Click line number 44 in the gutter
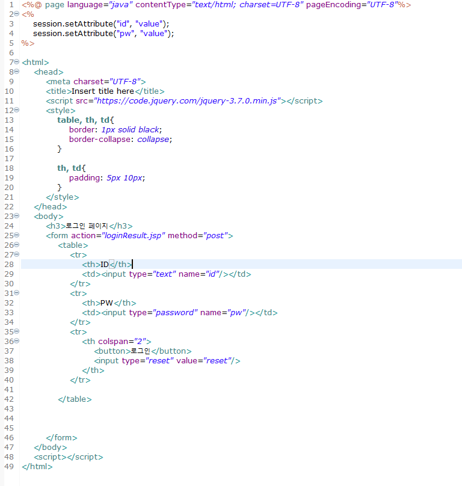The image size is (462, 486). pos(9,418)
